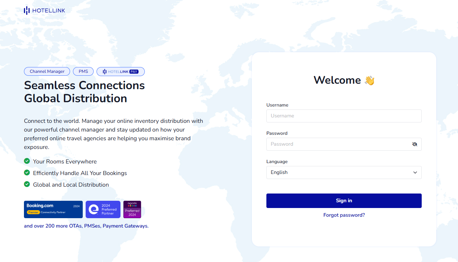
Task: Select the Booking.com Premier Partner badge
Action: [x=53, y=209]
